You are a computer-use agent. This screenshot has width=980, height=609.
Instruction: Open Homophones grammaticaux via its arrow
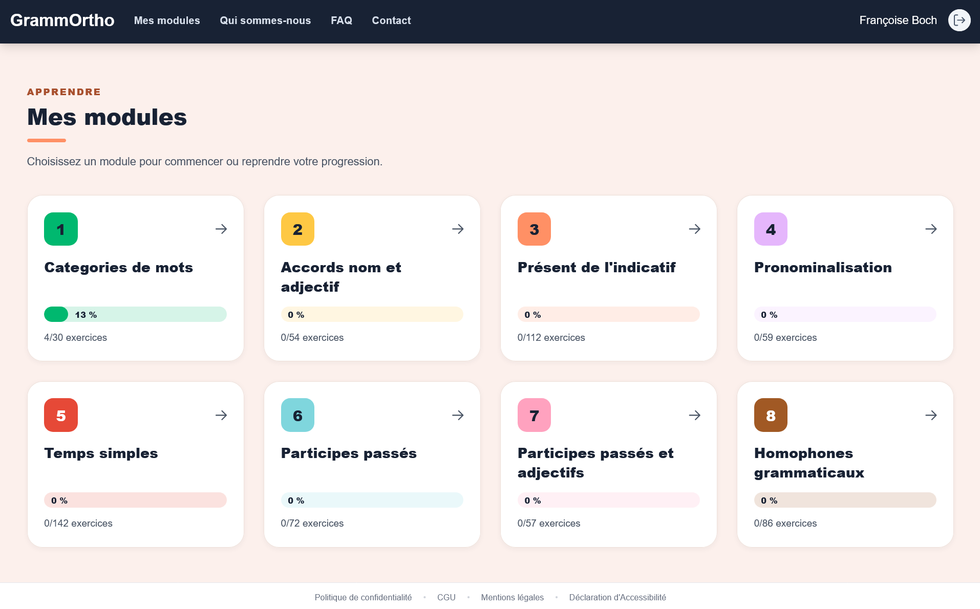click(931, 415)
